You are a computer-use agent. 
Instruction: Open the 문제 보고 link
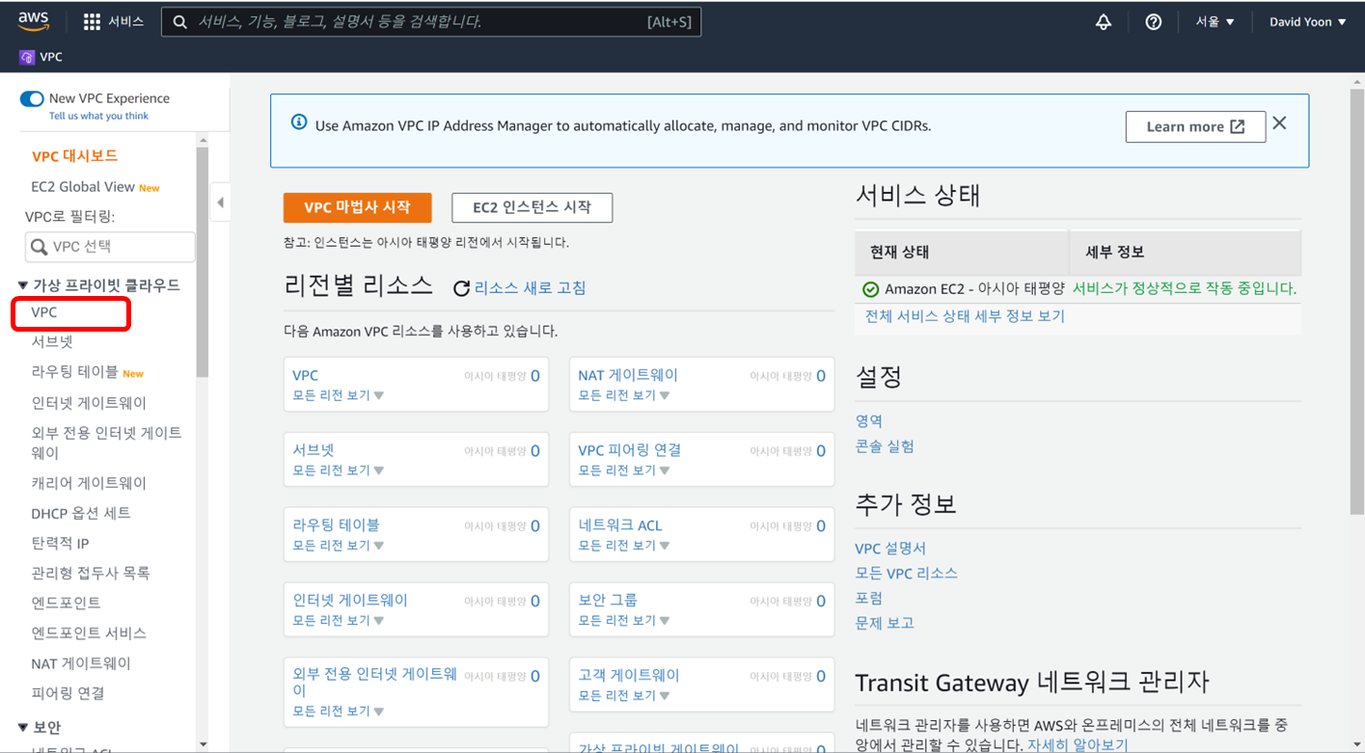[885, 624]
